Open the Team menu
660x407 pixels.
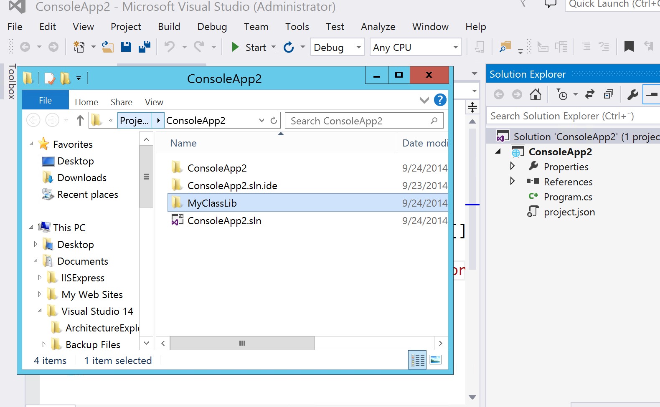(x=256, y=27)
